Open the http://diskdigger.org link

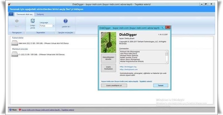point(128,66)
